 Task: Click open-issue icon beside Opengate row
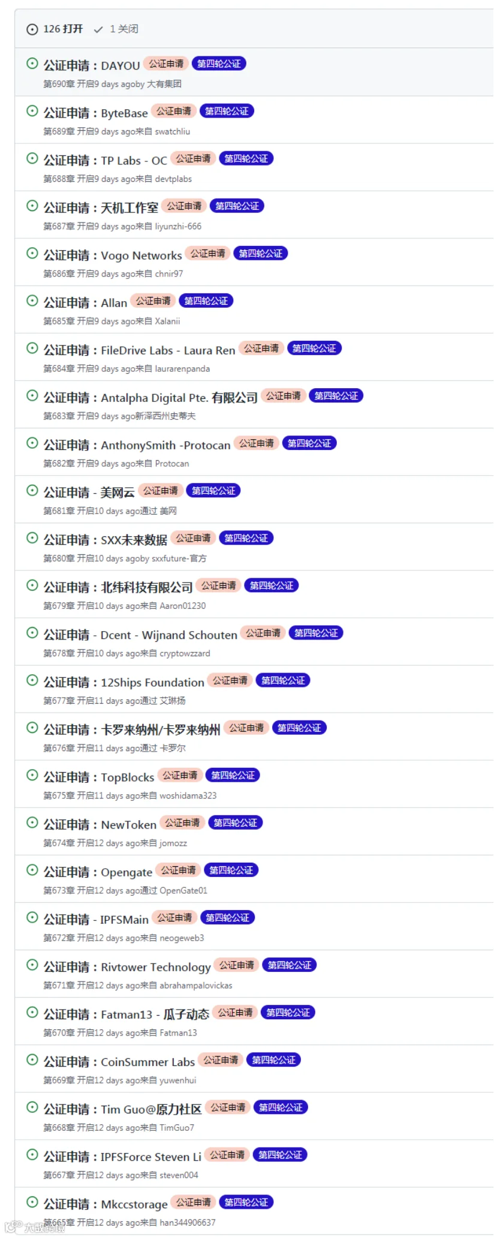click(32, 869)
